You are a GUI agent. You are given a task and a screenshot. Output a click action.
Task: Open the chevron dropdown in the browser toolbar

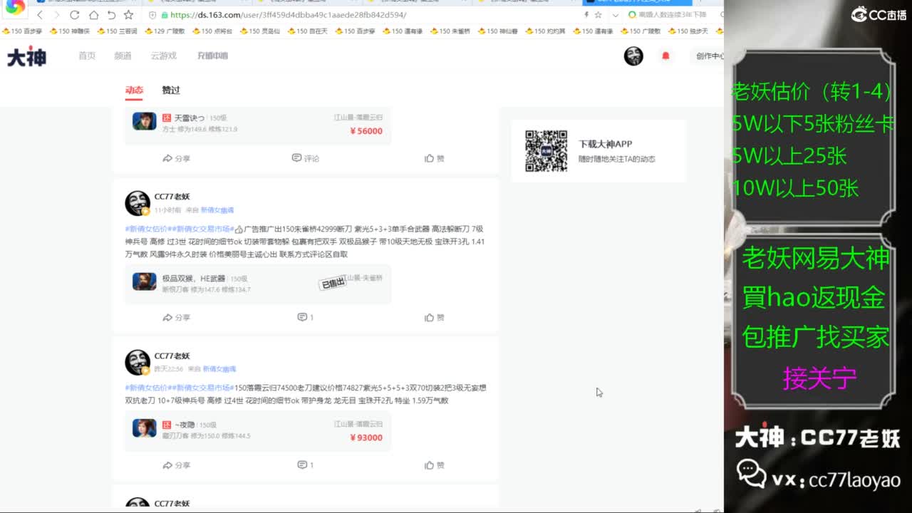pos(615,14)
